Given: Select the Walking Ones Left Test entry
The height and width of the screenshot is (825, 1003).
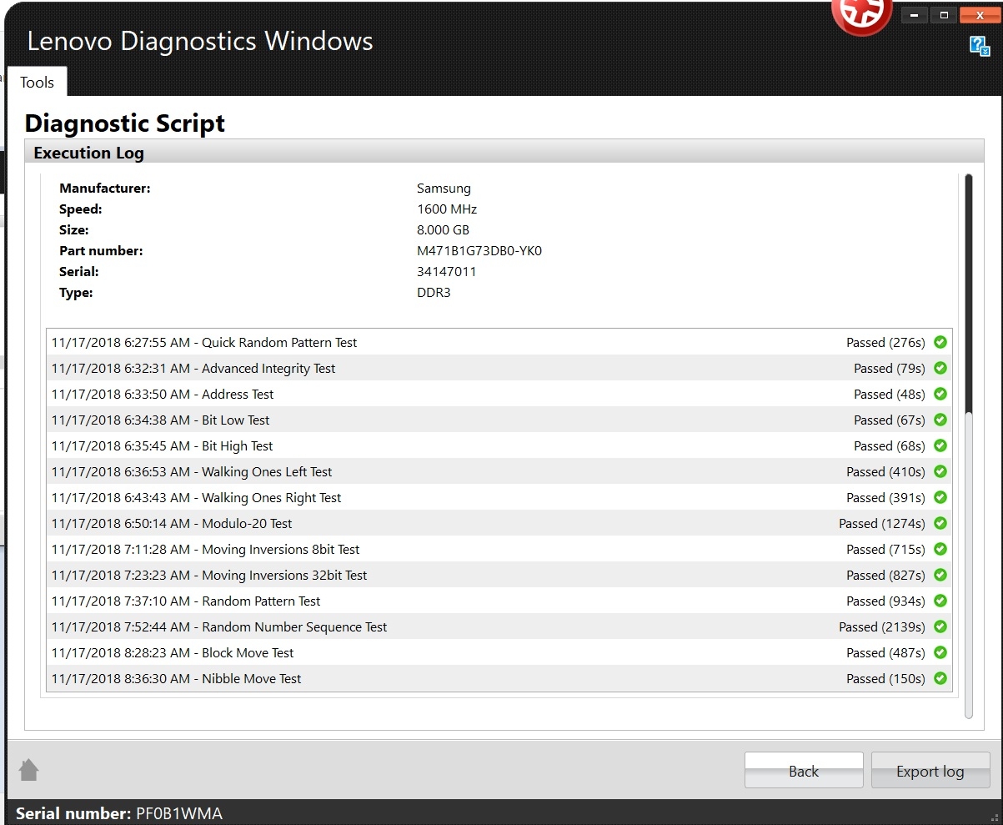Looking at the screenshot, I should tap(499, 471).
